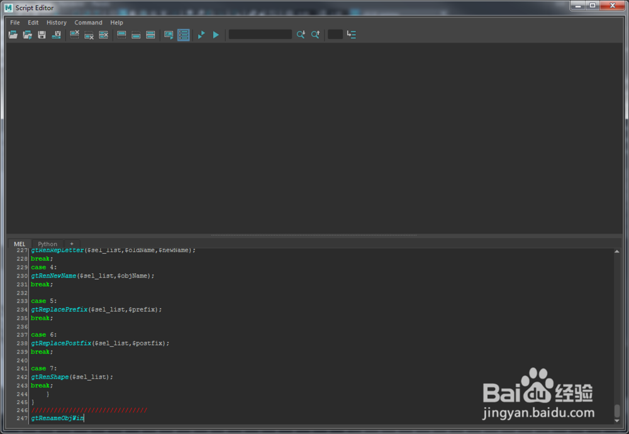
Task: Click the Show Input Only icon
Action: [x=136, y=35]
